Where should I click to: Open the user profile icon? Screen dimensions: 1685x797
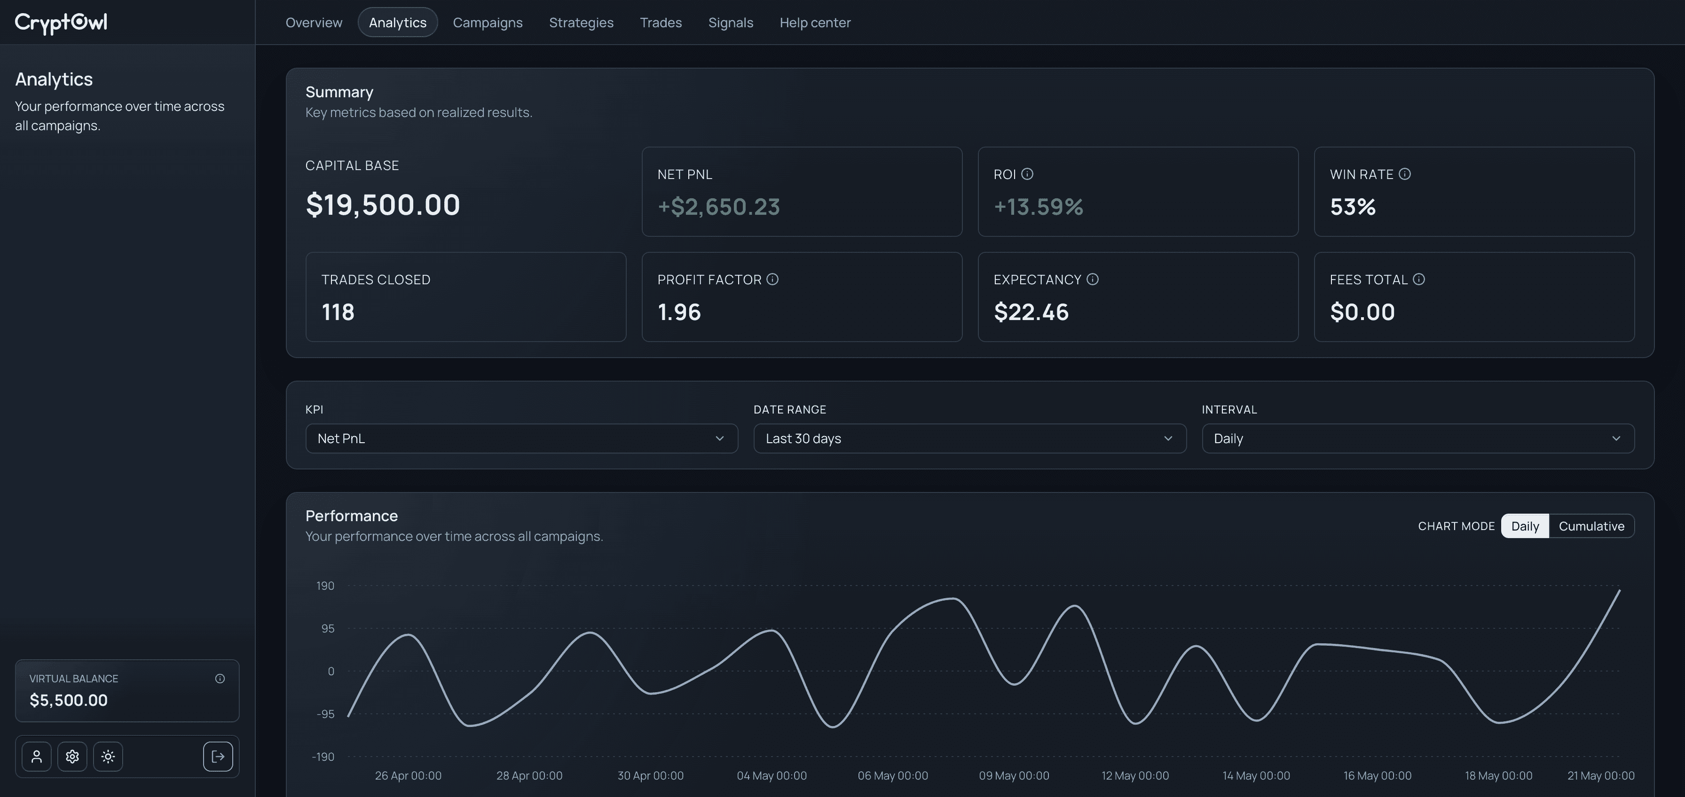[x=37, y=757]
